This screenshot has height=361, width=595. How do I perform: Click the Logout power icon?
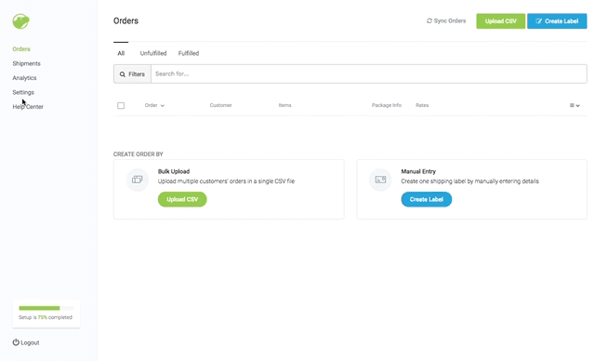click(x=16, y=342)
